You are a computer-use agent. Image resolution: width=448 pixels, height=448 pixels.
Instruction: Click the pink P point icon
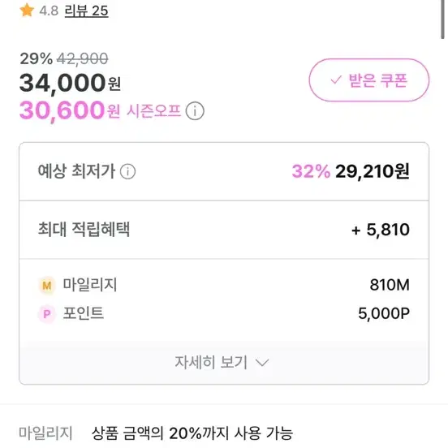pyautogui.click(x=46, y=314)
